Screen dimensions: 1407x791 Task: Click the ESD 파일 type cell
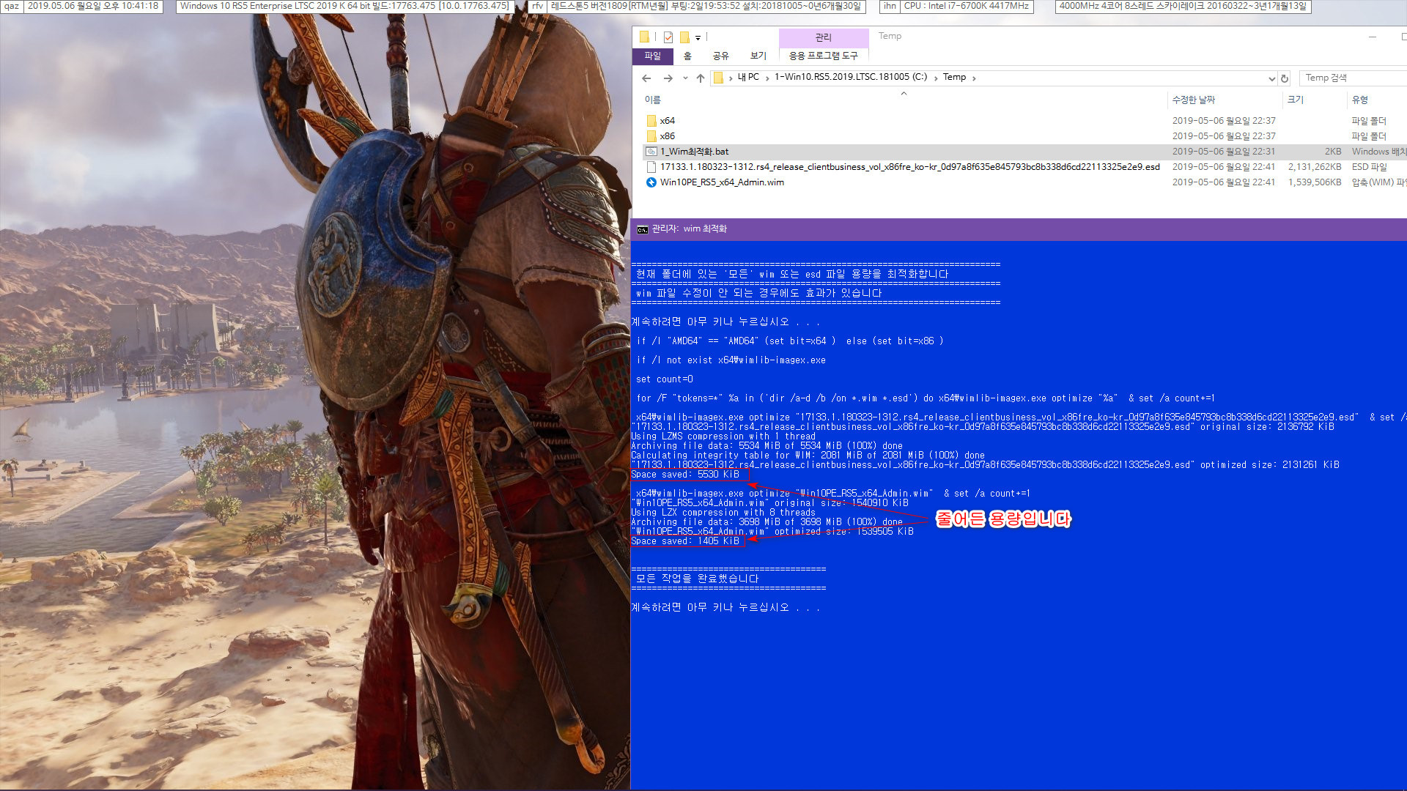pyautogui.click(x=1369, y=167)
